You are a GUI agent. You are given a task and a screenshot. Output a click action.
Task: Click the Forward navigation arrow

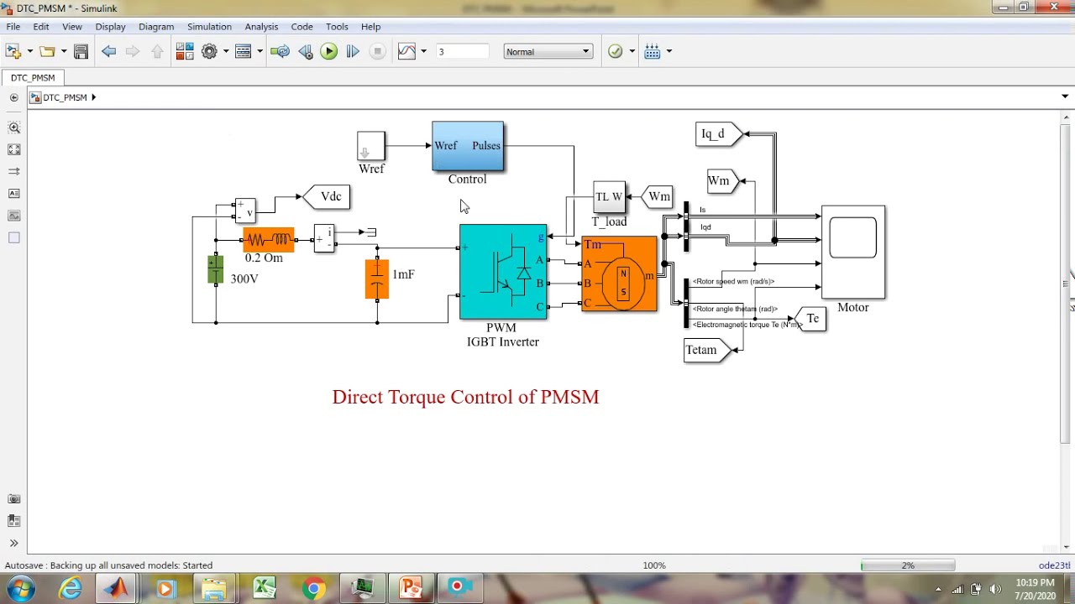[x=132, y=51]
